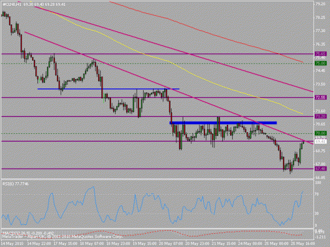Click the 76.35 price axis value
Image resolution: width=330 pixels, height=247 pixels.
tap(320, 44)
